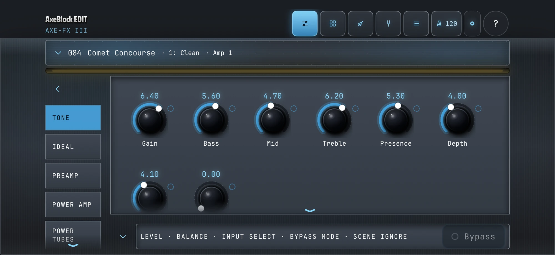This screenshot has width=555, height=255.
Task: Toggle the modifier circle beside Gain knob
Action: pyautogui.click(x=171, y=109)
